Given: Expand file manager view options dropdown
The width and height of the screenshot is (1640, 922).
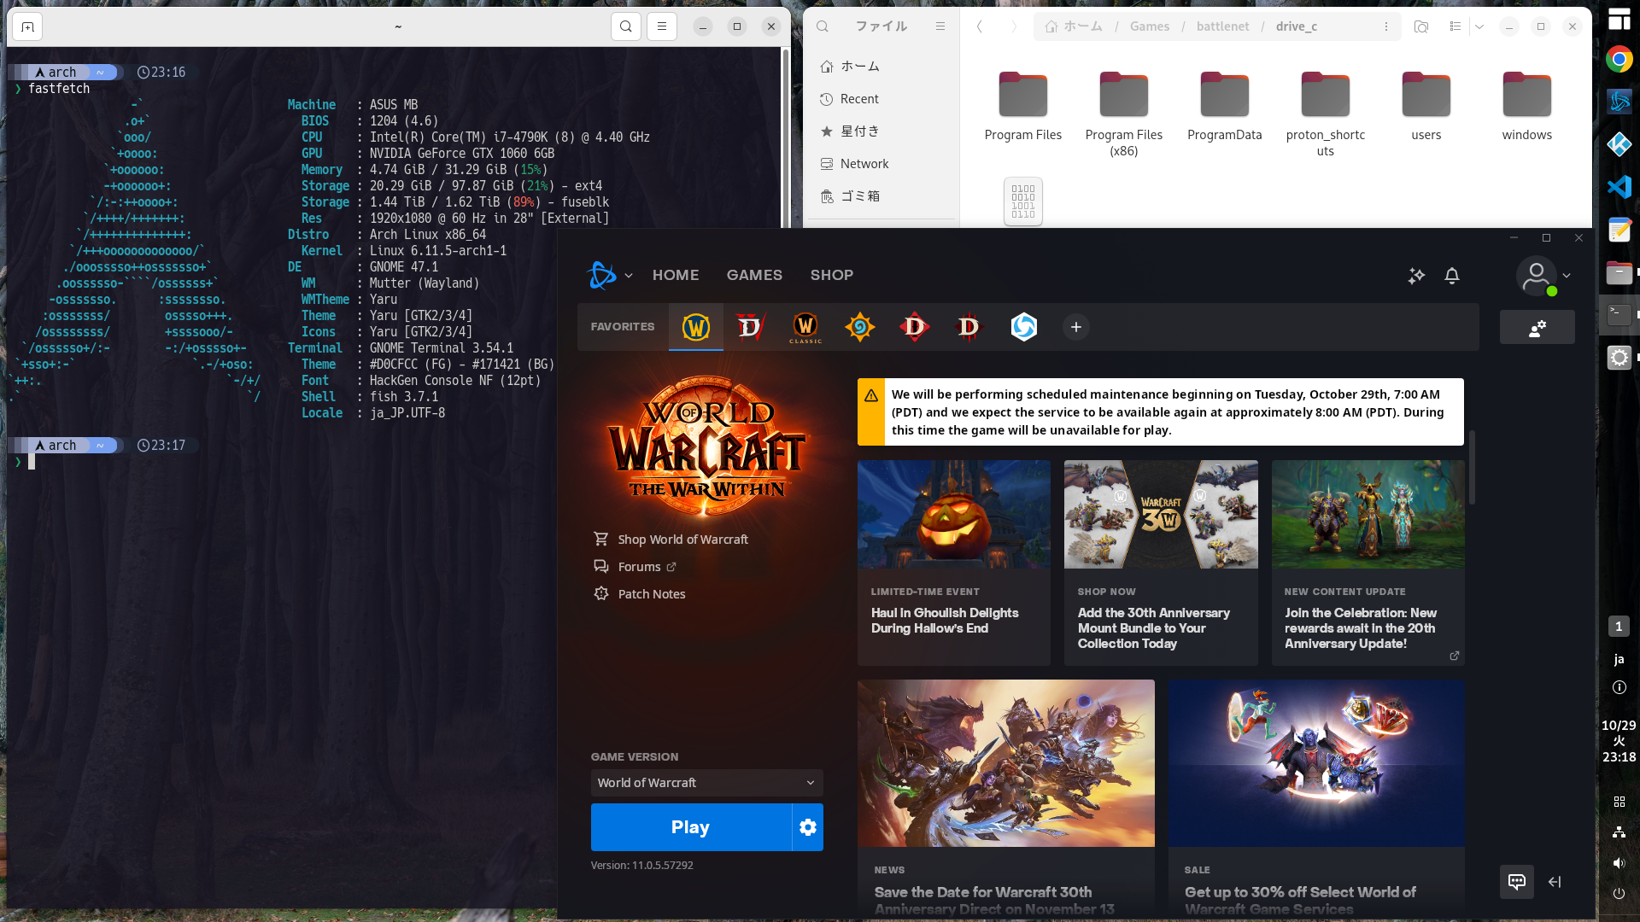Looking at the screenshot, I should tap(1479, 26).
